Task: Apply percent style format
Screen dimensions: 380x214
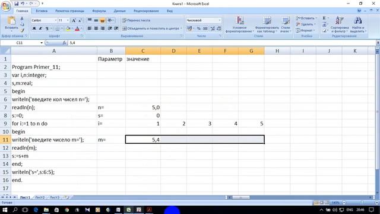Action: coord(199,29)
